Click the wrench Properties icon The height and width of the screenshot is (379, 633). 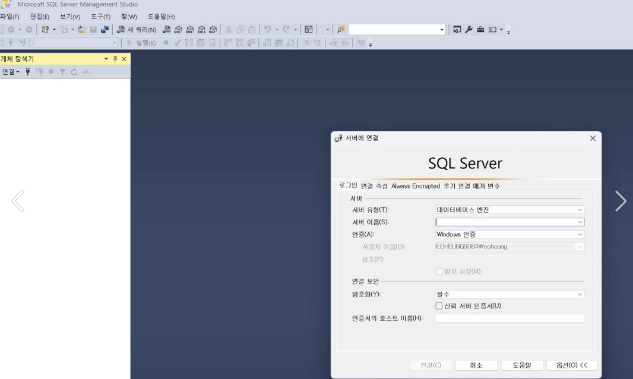click(x=469, y=30)
